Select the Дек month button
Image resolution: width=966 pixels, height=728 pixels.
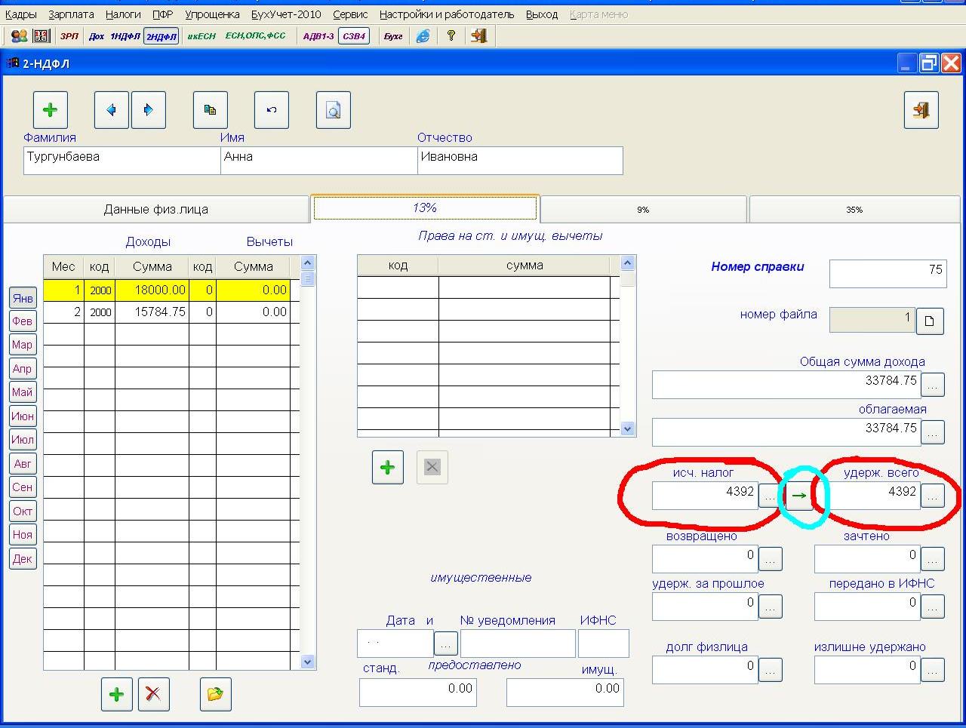click(23, 559)
